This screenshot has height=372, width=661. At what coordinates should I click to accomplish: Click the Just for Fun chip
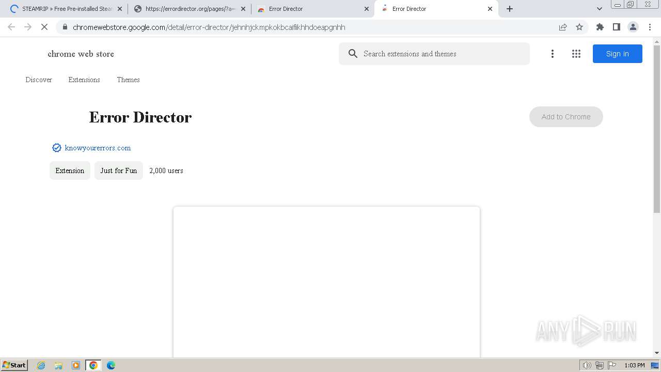click(x=119, y=171)
